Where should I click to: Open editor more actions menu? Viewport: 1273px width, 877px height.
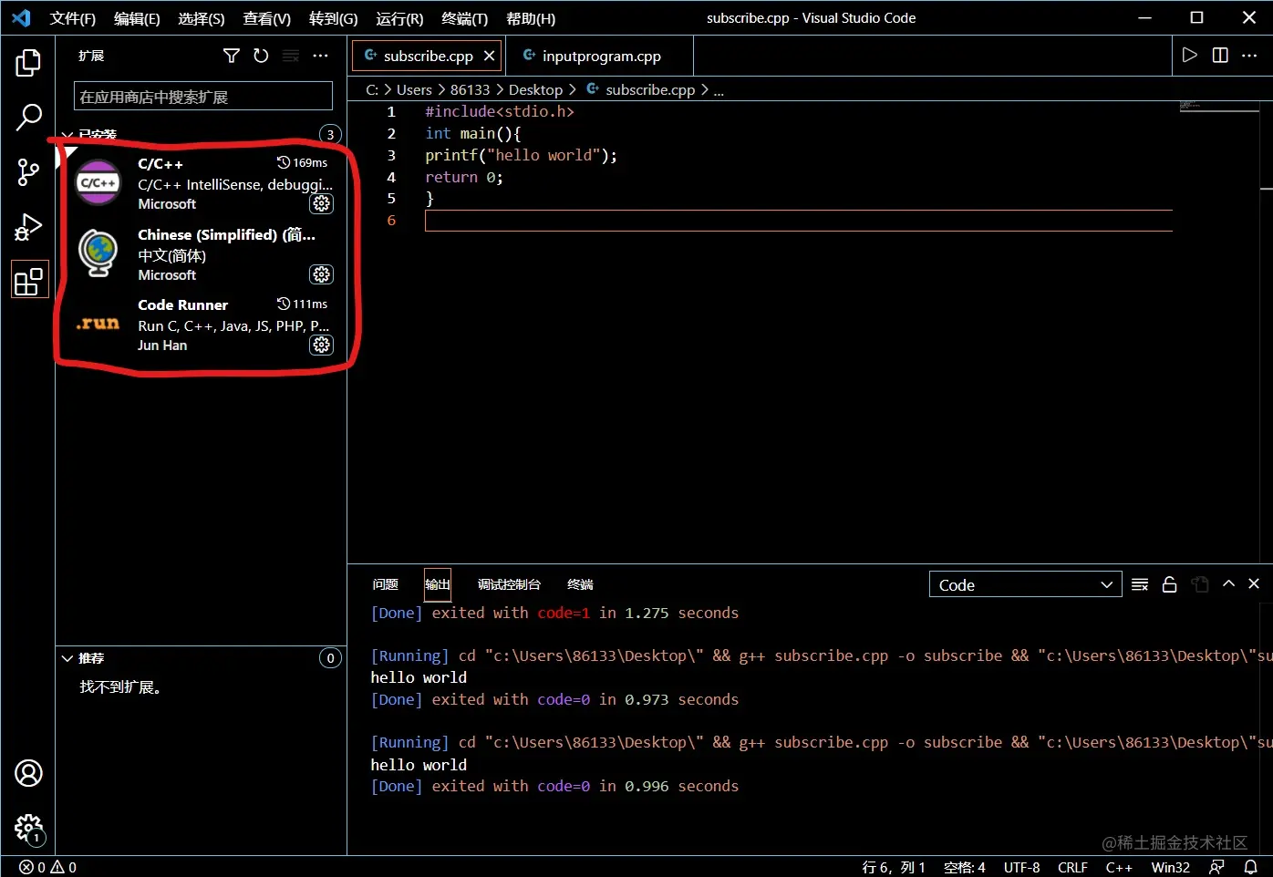coord(1249,56)
